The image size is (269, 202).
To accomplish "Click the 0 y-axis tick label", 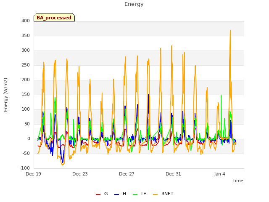I will pos(29,139).
